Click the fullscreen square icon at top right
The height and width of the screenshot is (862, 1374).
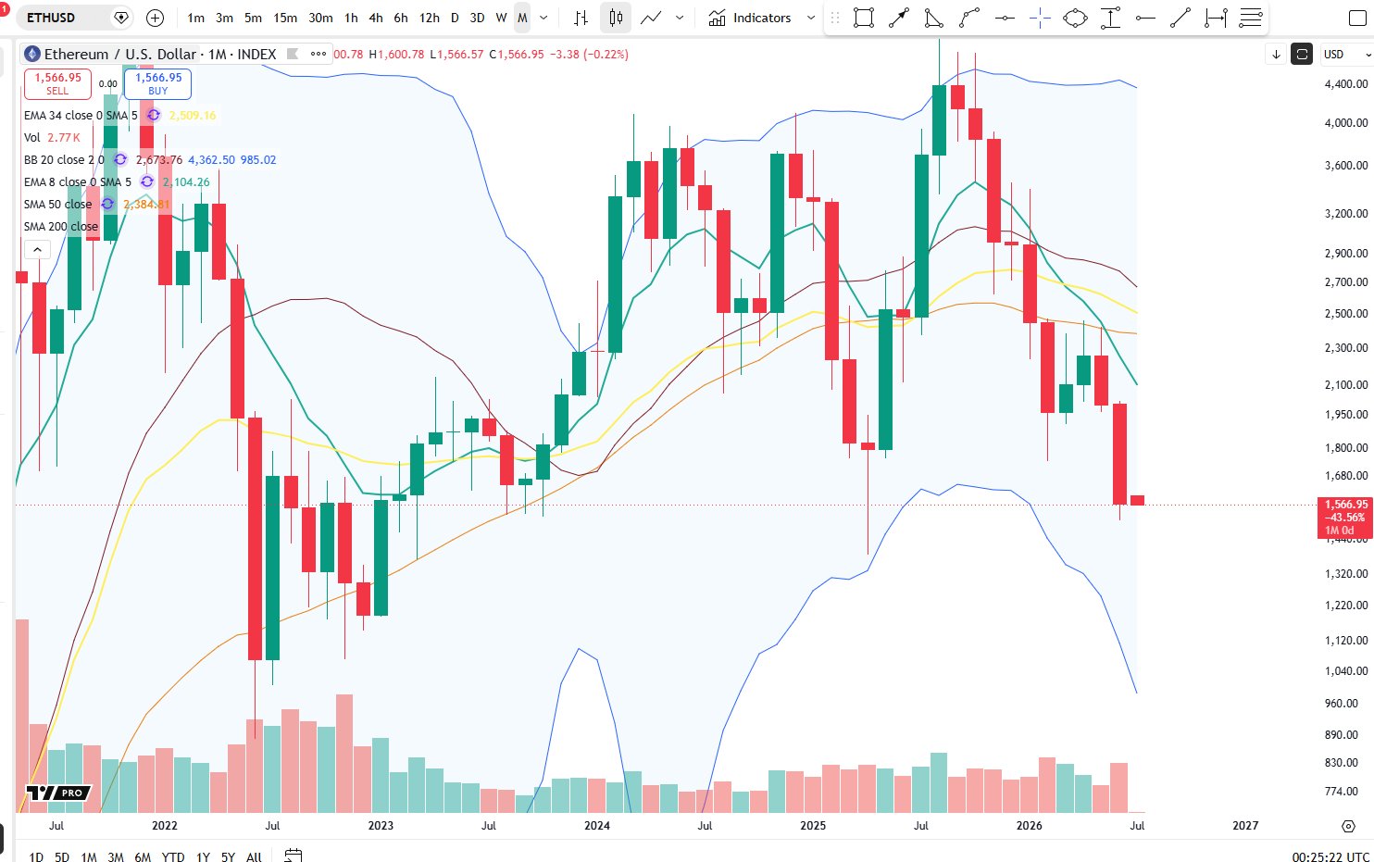click(1357, 18)
